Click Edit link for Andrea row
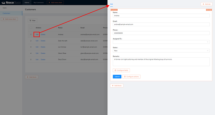This screenshot has height=115, width=215. 37,35
